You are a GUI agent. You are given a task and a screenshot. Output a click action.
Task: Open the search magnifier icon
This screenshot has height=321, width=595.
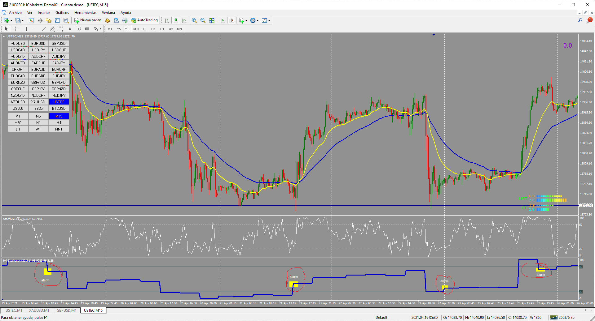(580, 20)
